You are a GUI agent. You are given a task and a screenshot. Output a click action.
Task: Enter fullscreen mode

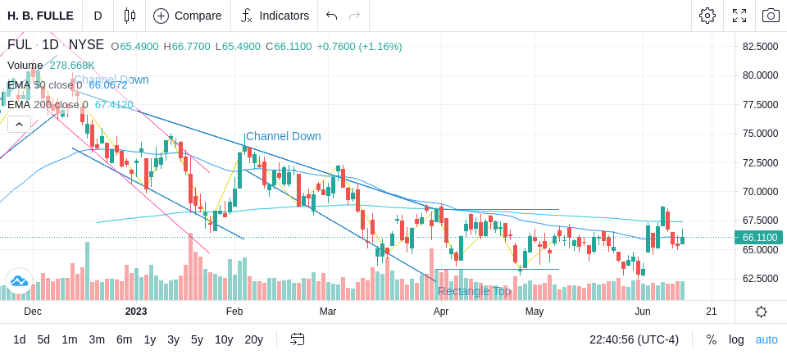[739, 16]
